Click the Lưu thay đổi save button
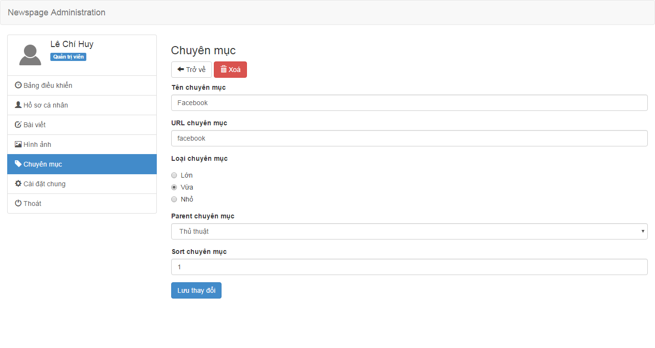Image resolution: width=655 pixels, height=348 pixels. click(x=196, y=290)
